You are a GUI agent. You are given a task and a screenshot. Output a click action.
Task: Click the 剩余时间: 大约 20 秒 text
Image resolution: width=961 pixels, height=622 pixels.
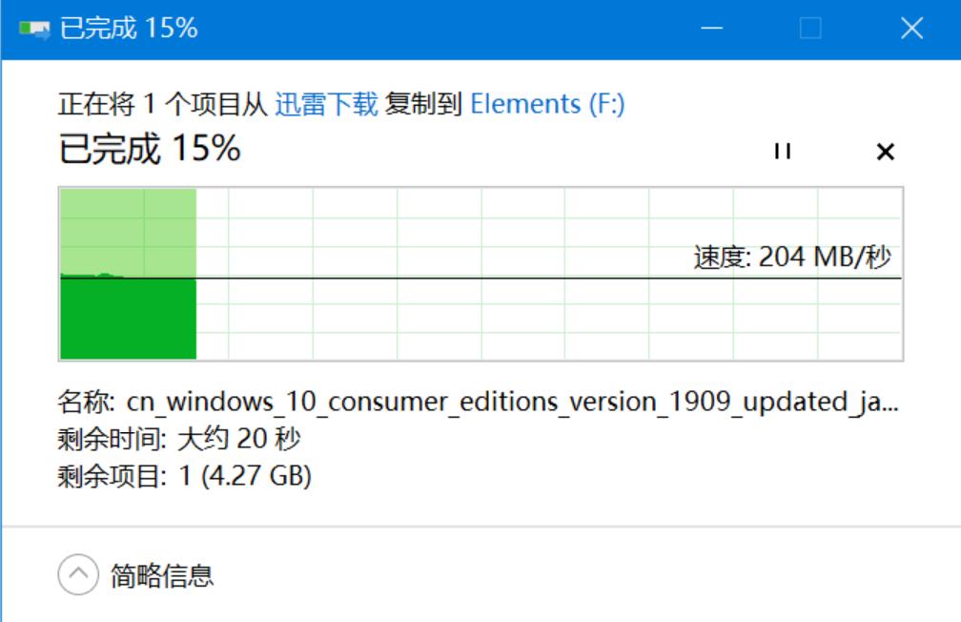pyautogui.click(x=179, y=440)
